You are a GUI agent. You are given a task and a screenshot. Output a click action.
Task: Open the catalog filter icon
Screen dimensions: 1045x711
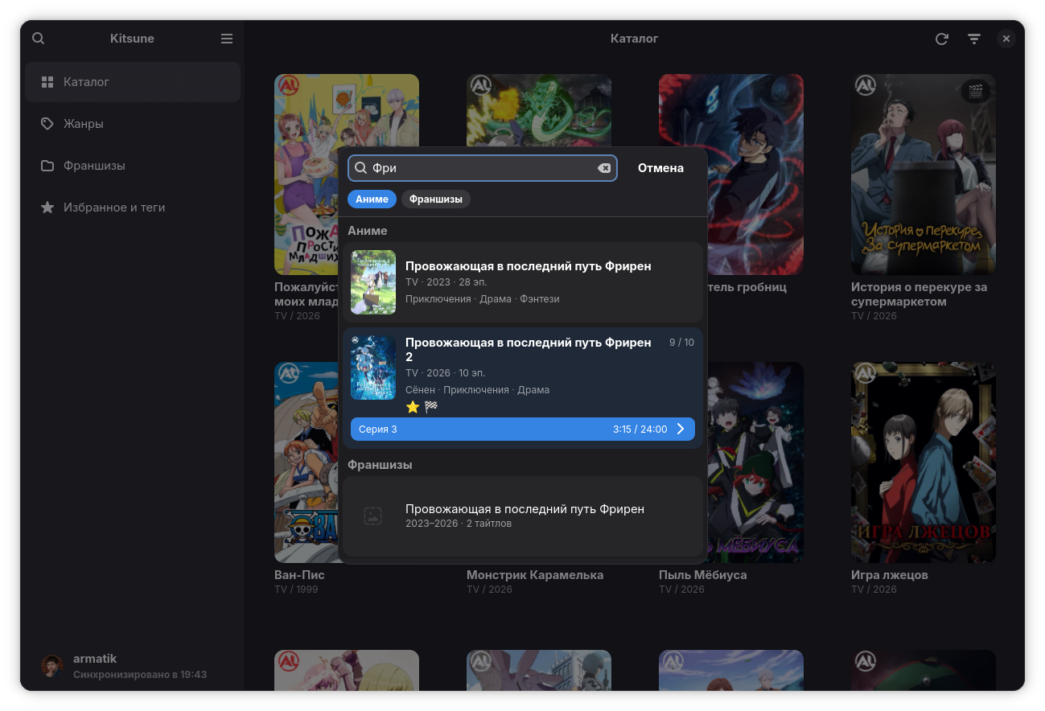tap(974, 39)
